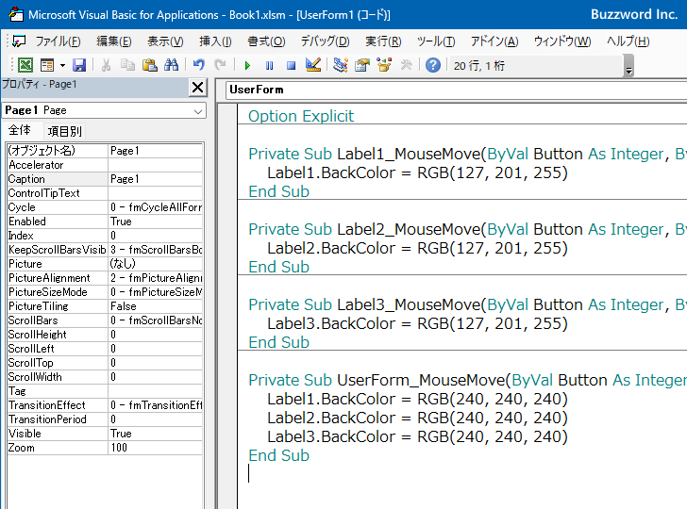The height and width of the screenshot is (509, 687).
Task: Open the デバッグ(D) menu
Action: [325, 41]
